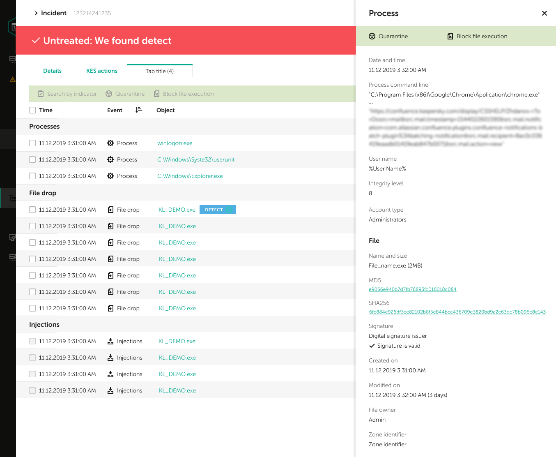Click Quarantine icon in the table toolbar
556x457 pixels.
coord(109,94)
